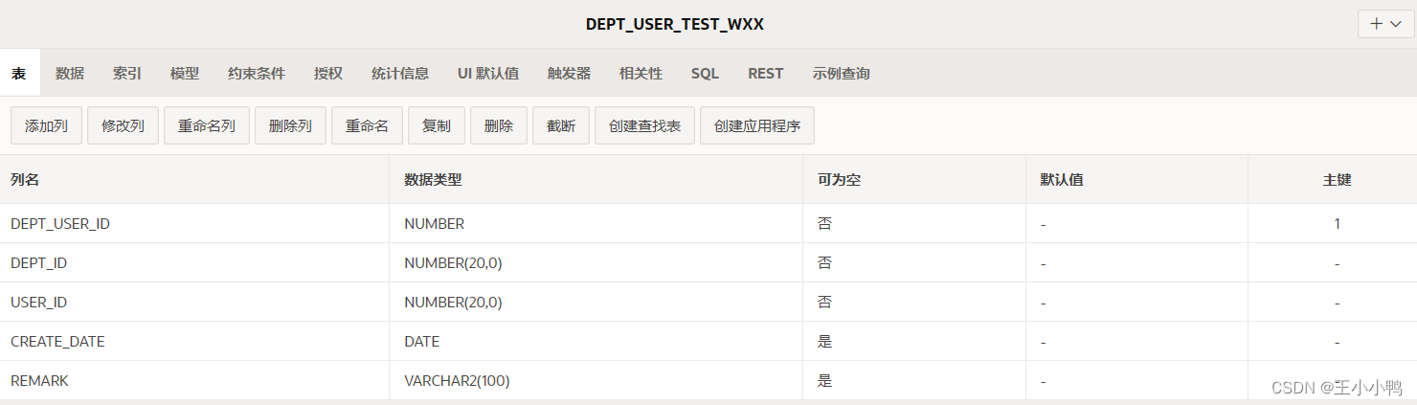Open the 数据 tab
The height and width of the screenshot is (405, 1417).
pos(70,73)
